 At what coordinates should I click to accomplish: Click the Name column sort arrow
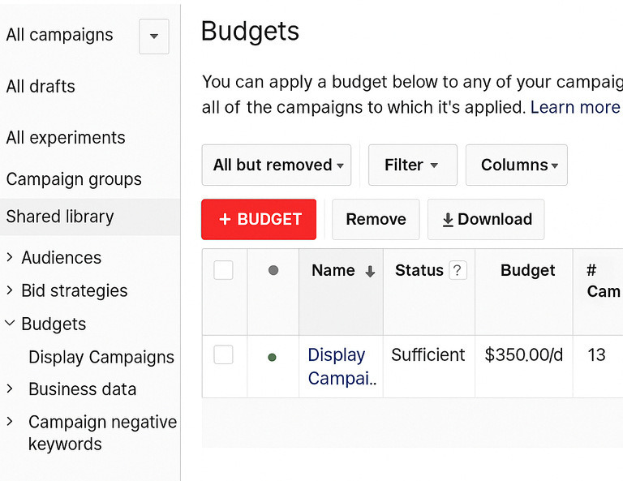click(370, 272)
